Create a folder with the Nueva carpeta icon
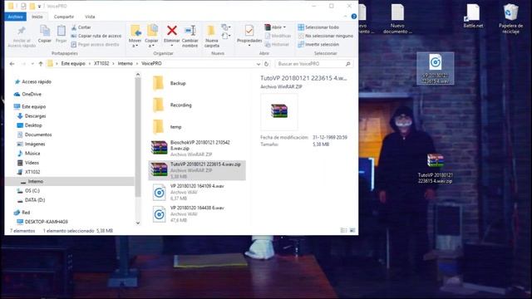Image resolution: width=532 pixels, height=299 pixels. pos(211,31)
